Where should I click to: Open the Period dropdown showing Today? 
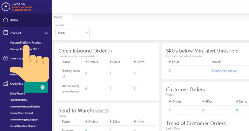(x=73, y=33)
